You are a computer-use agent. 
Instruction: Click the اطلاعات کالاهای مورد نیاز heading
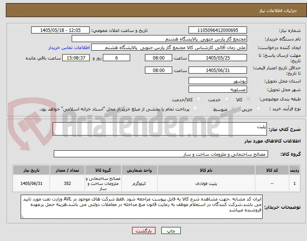pyautogui.click(x=272, y=141)
